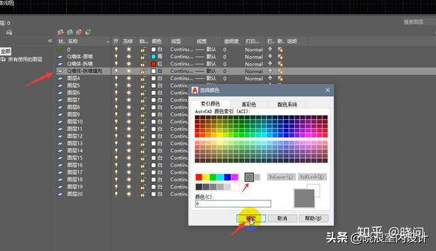
Task: Click the status icon of layer 图层15
Action: click(60, 158)
